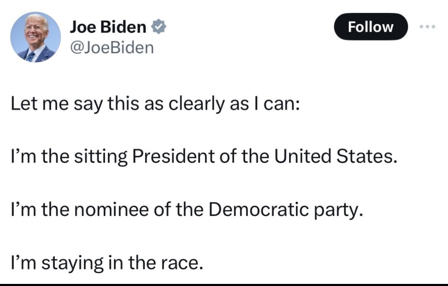Viewport: 448px width, 286px height.
Task: Click the word "Democratic" in the tweet
Action: (x=258, y=209)
